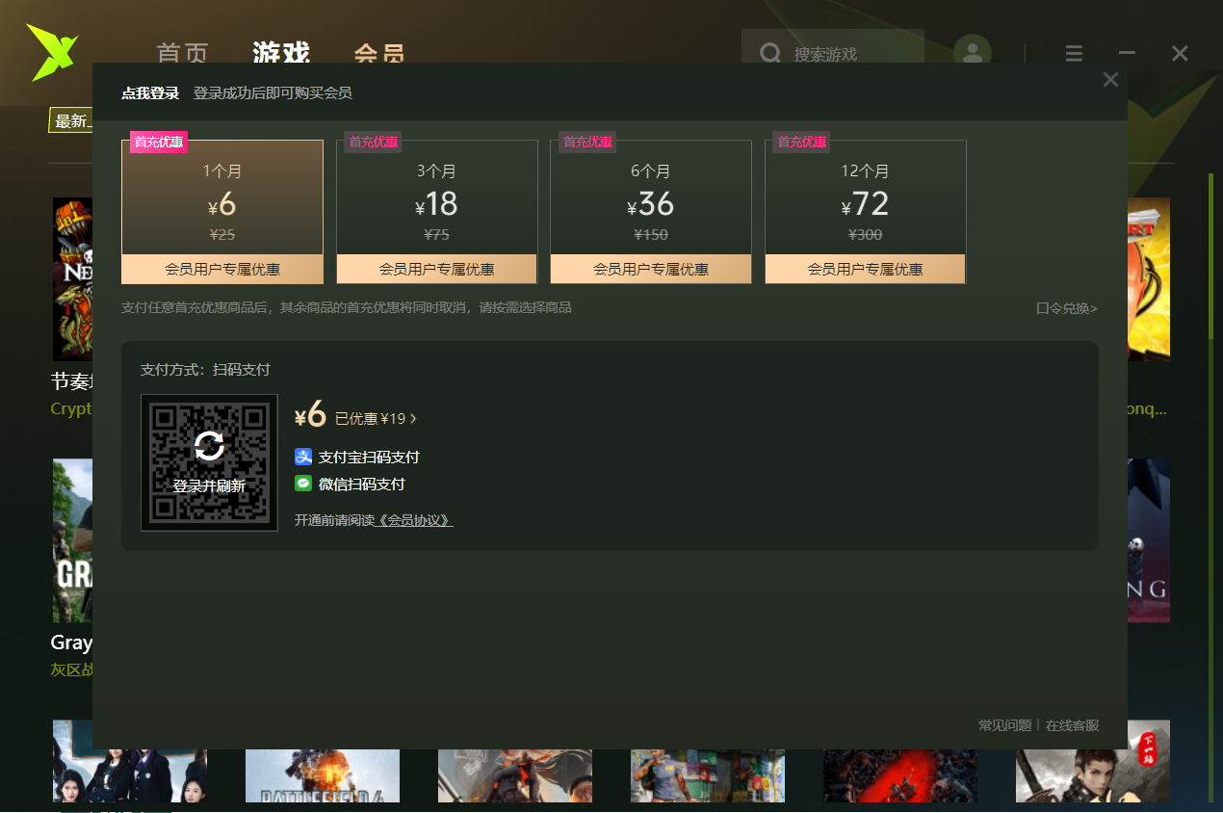Open the Gray Zone game thumbnail
The height and width of the screenshot is (813, 1223).
72,540
